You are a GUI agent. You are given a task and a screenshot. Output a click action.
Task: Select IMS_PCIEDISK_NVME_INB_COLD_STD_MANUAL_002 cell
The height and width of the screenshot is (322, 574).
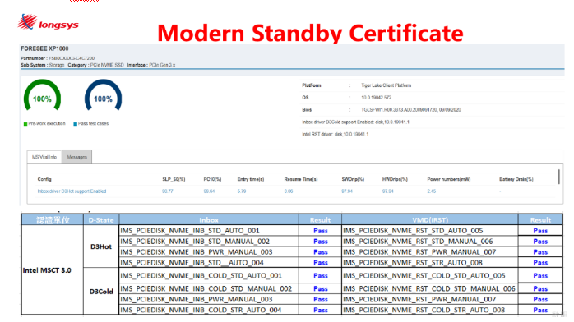209,289
